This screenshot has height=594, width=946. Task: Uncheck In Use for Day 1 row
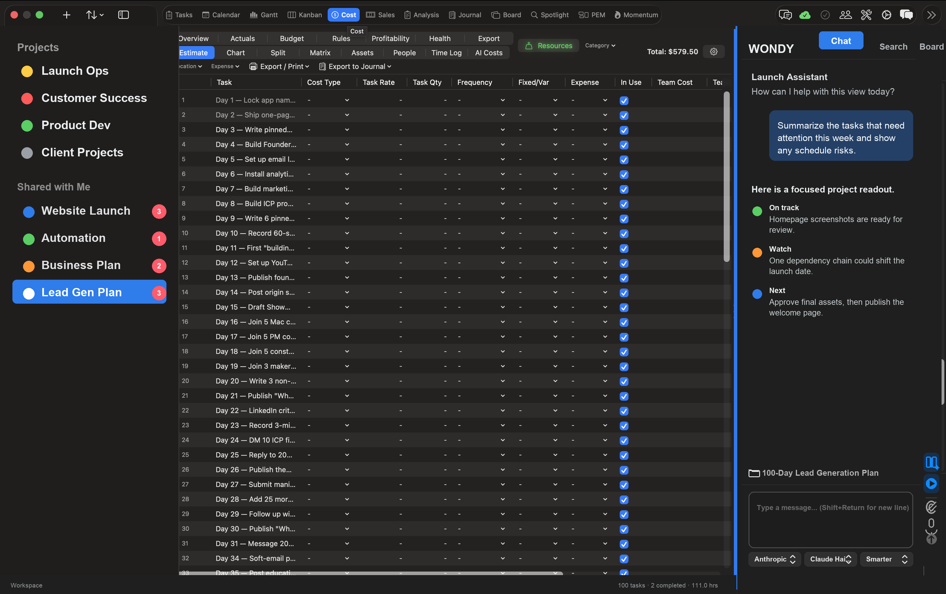pyautogui.click(x=623, y=101)
